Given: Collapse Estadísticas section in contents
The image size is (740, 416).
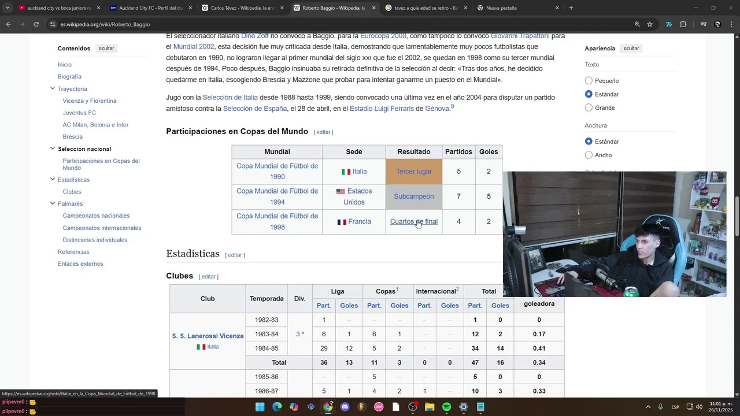Looking at the screenshot, I should point(53,179).
